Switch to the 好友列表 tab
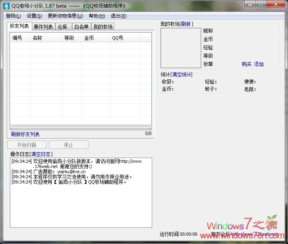Image resolution: width=288 pixels, height=244 pixels. (x=20, y=26)
